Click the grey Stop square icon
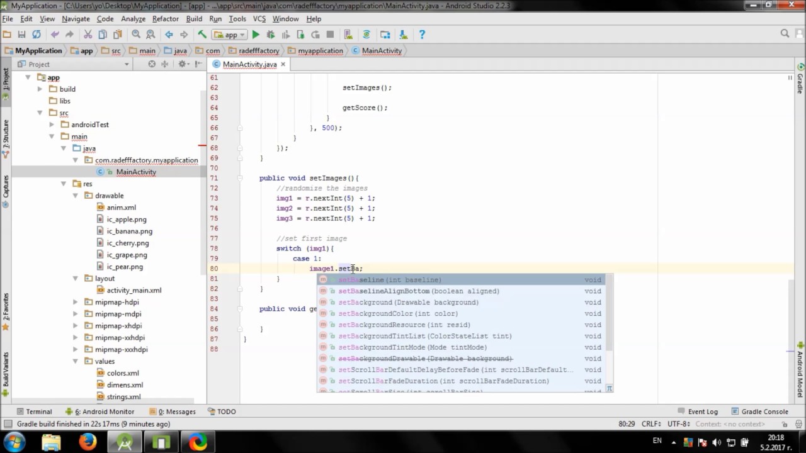Screen dimensions: 806x453 click(x=330, y=35)
